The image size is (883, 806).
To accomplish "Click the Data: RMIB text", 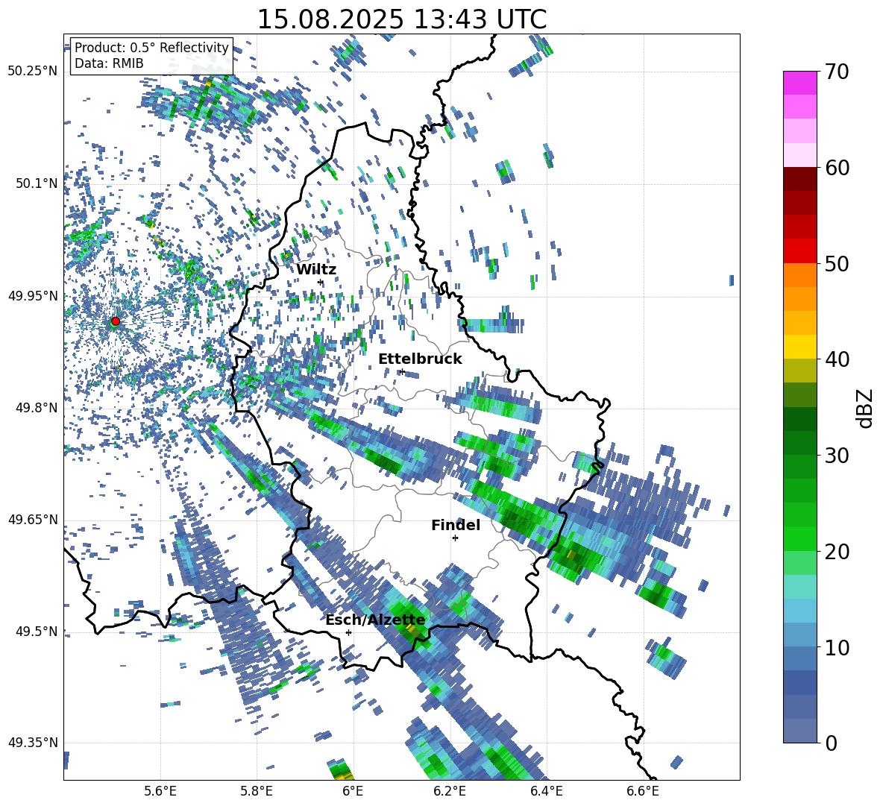I will [109, 63].
